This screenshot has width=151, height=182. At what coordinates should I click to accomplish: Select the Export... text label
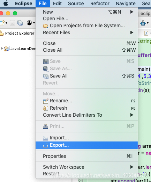59,145
